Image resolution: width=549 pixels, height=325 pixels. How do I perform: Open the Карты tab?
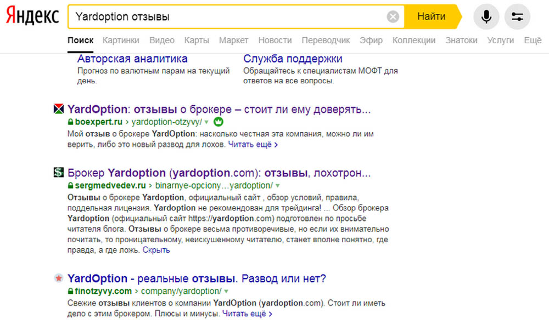[x=197, y=40]
